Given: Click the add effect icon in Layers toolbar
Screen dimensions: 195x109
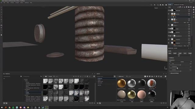Looking at the screenshot, I should (x=178, y=7).
